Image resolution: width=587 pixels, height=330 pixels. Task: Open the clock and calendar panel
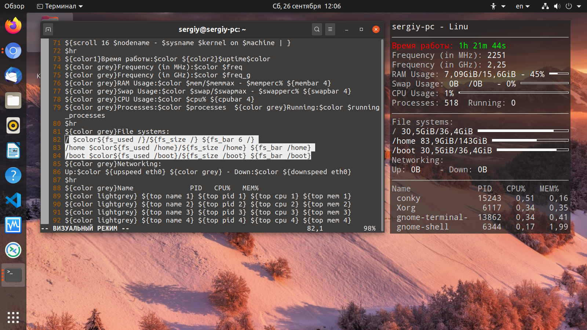point(307,6)
